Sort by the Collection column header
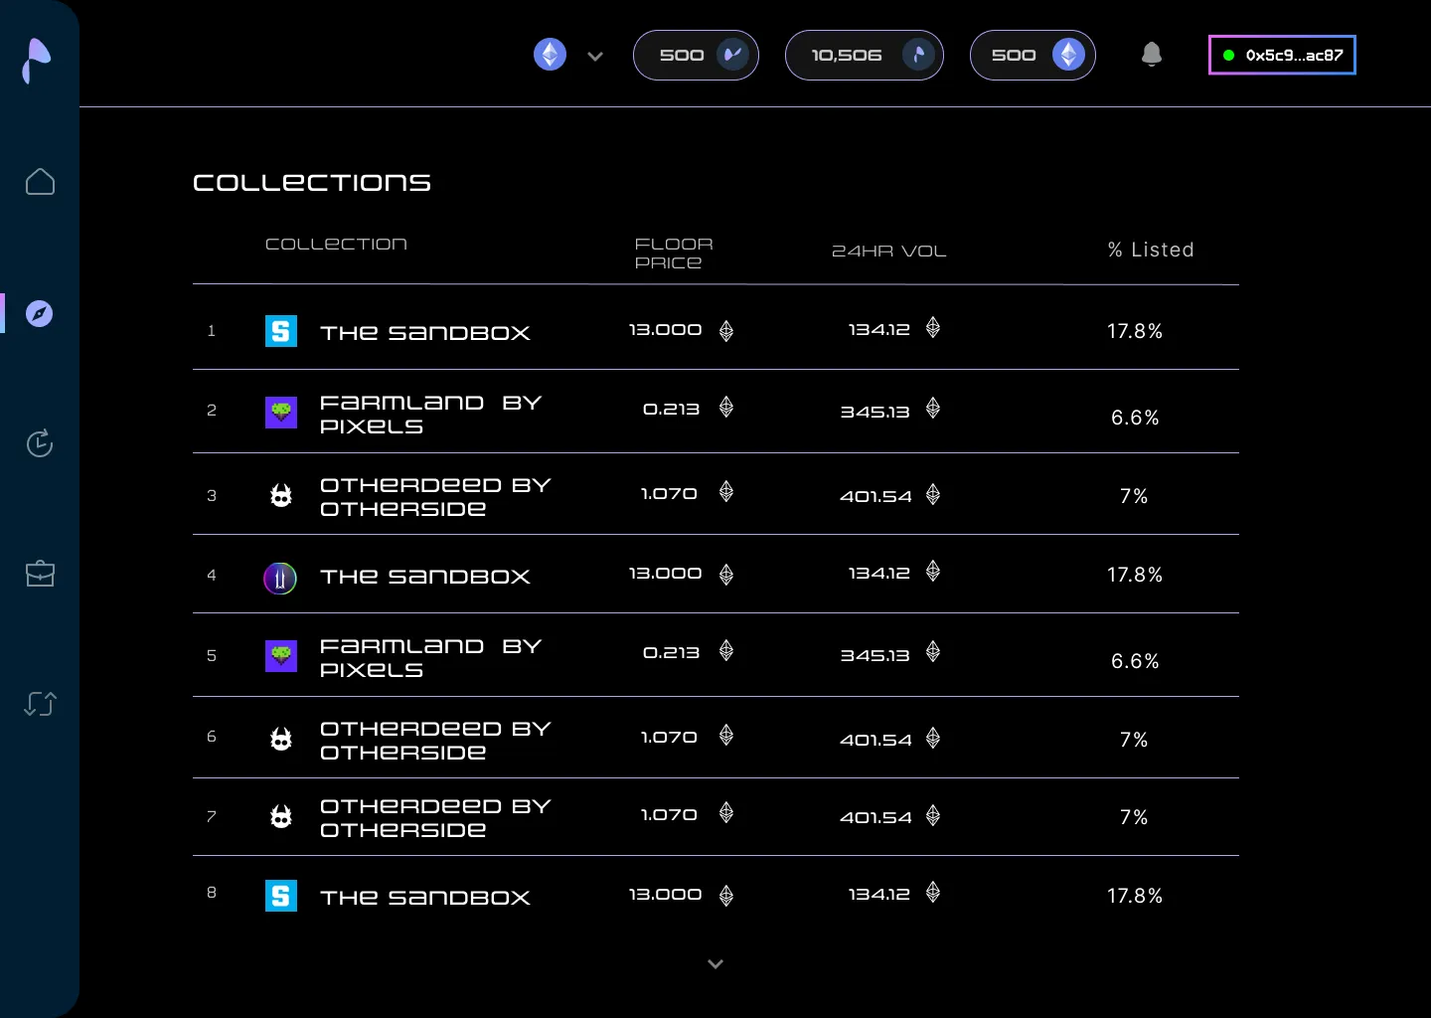This screenshot has width=1431, height=1018. pos(336,245)
